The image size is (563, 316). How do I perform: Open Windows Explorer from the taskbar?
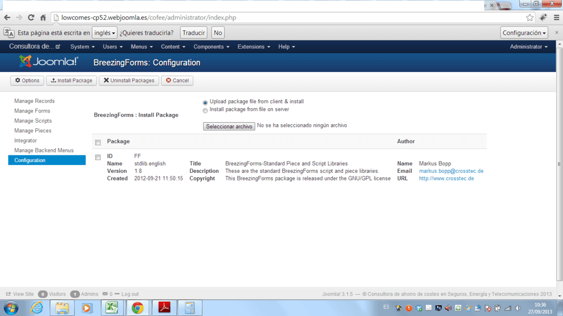click(x=62, y=308)
